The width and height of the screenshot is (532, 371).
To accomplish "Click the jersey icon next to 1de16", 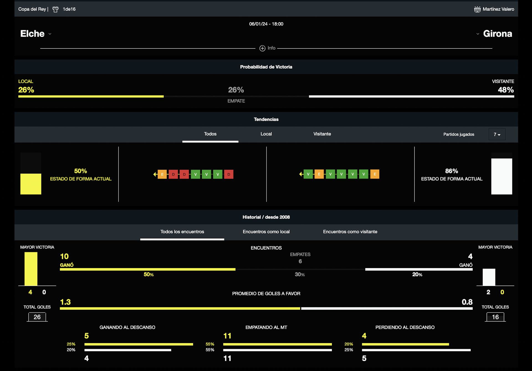I will point(55,9).
